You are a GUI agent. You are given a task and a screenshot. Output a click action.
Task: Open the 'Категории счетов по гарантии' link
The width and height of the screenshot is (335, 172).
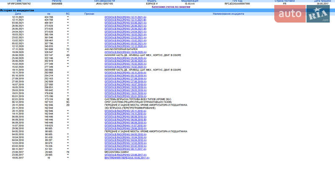(167, 7)
